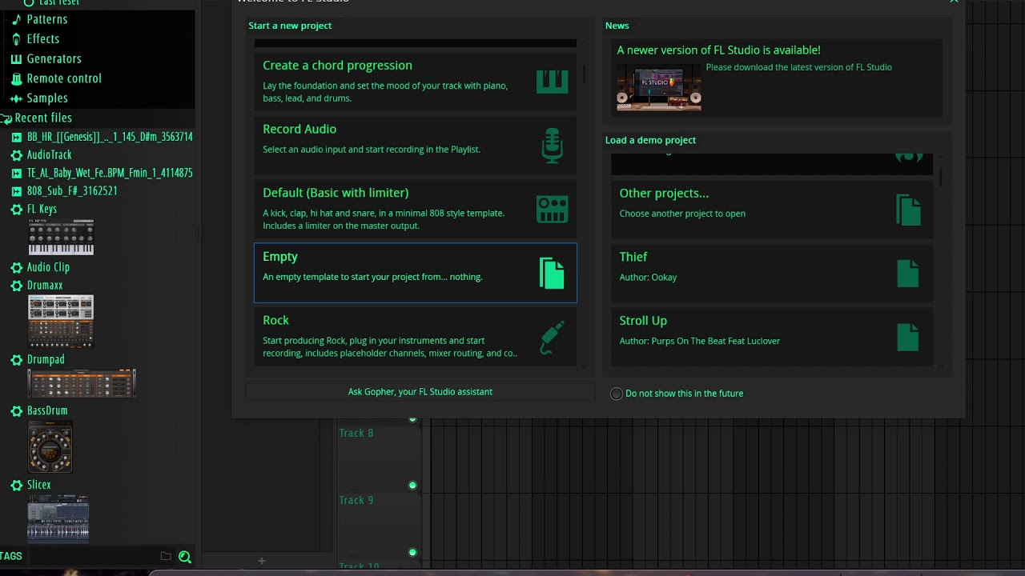Click the FL Keys plugin thumbnail
Screen dimensions: 1025x576
tap(61, 238)
